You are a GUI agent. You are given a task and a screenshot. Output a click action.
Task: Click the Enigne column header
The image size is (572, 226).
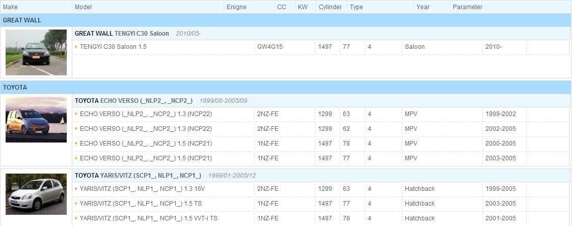236,7
